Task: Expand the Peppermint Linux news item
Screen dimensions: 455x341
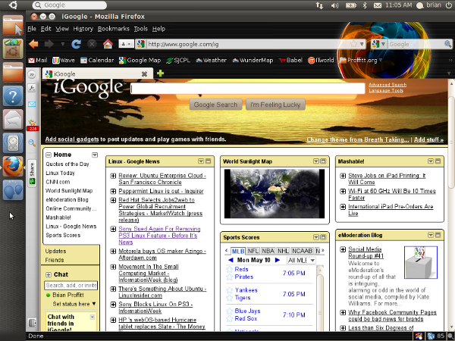Action: click(114, 191)
